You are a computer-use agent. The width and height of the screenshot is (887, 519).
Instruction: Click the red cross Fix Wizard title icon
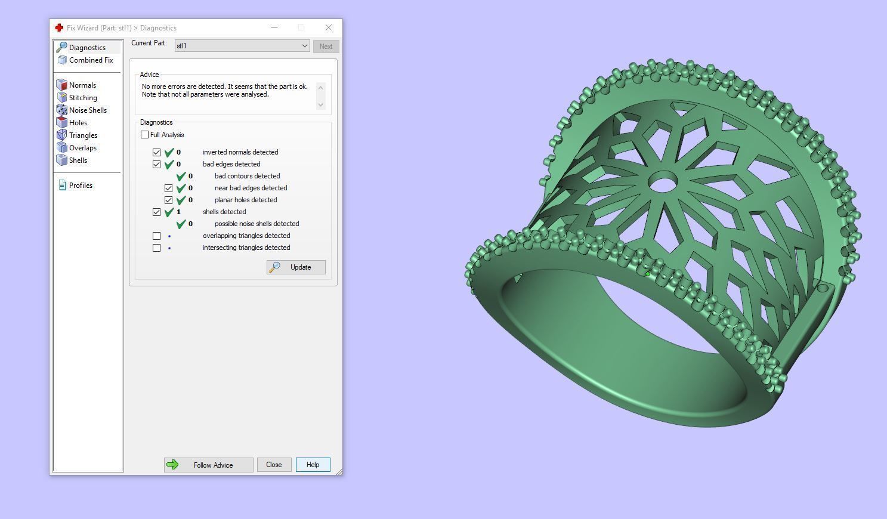point(59,27)
